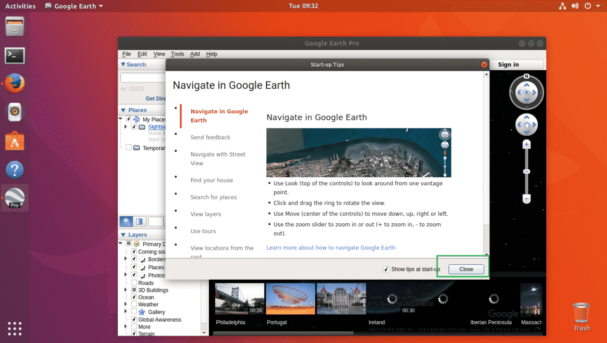607x343 pixels.
Task: Expand the 3D Buildings layer node
Action: 126,290
